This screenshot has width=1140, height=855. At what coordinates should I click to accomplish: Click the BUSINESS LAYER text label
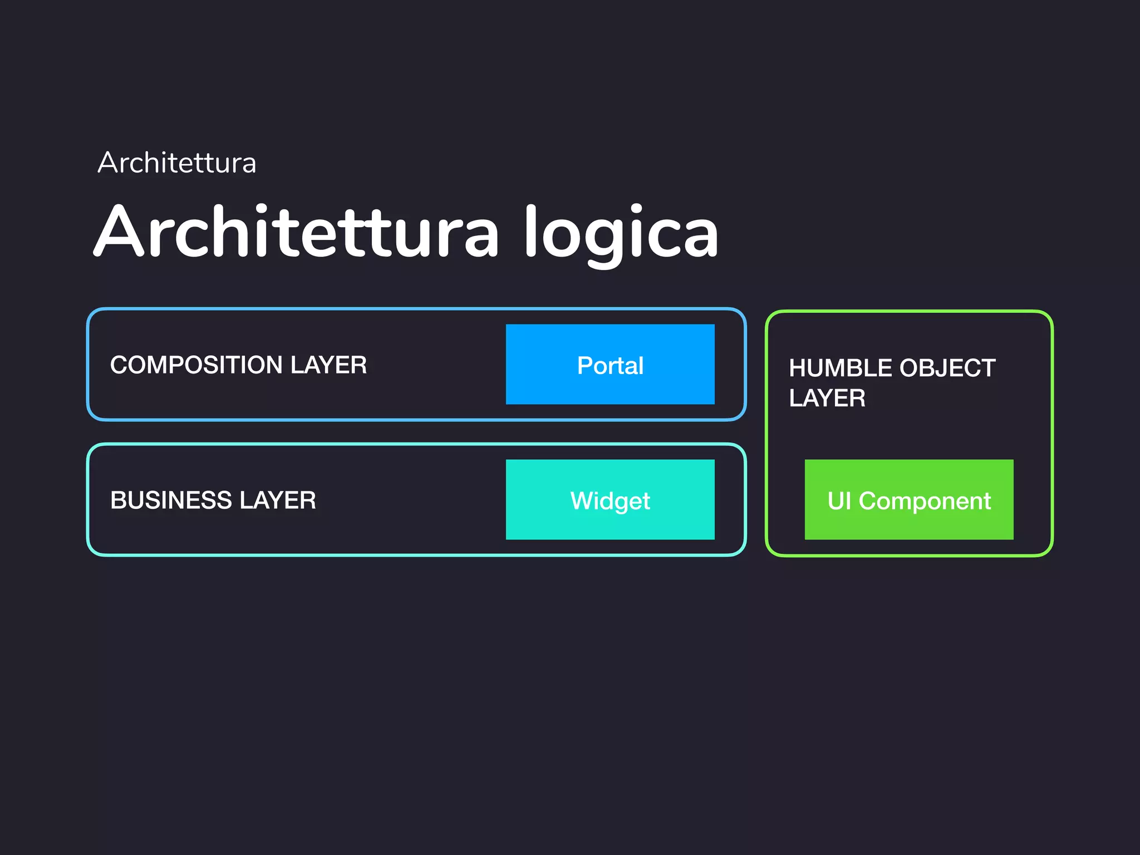point(213,500)
